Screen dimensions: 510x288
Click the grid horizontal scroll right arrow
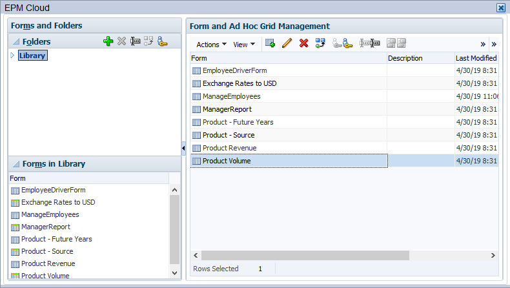[x=493, y=256]
